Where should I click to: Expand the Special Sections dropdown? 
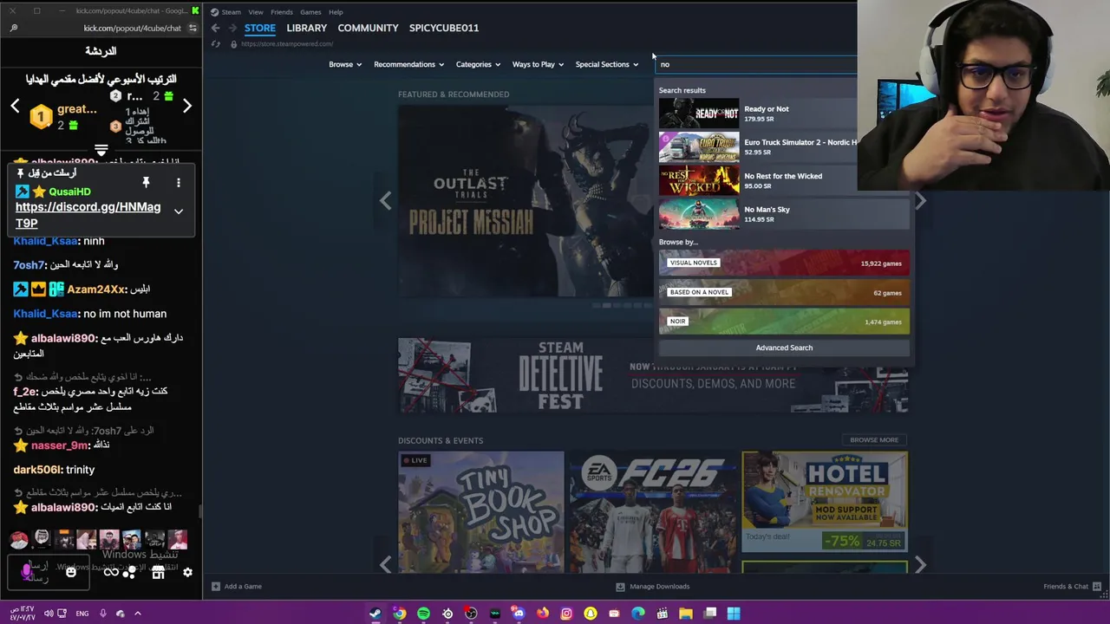pos(607,64)
